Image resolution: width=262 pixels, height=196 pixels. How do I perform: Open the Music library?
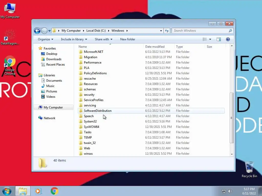click(50, 86)
